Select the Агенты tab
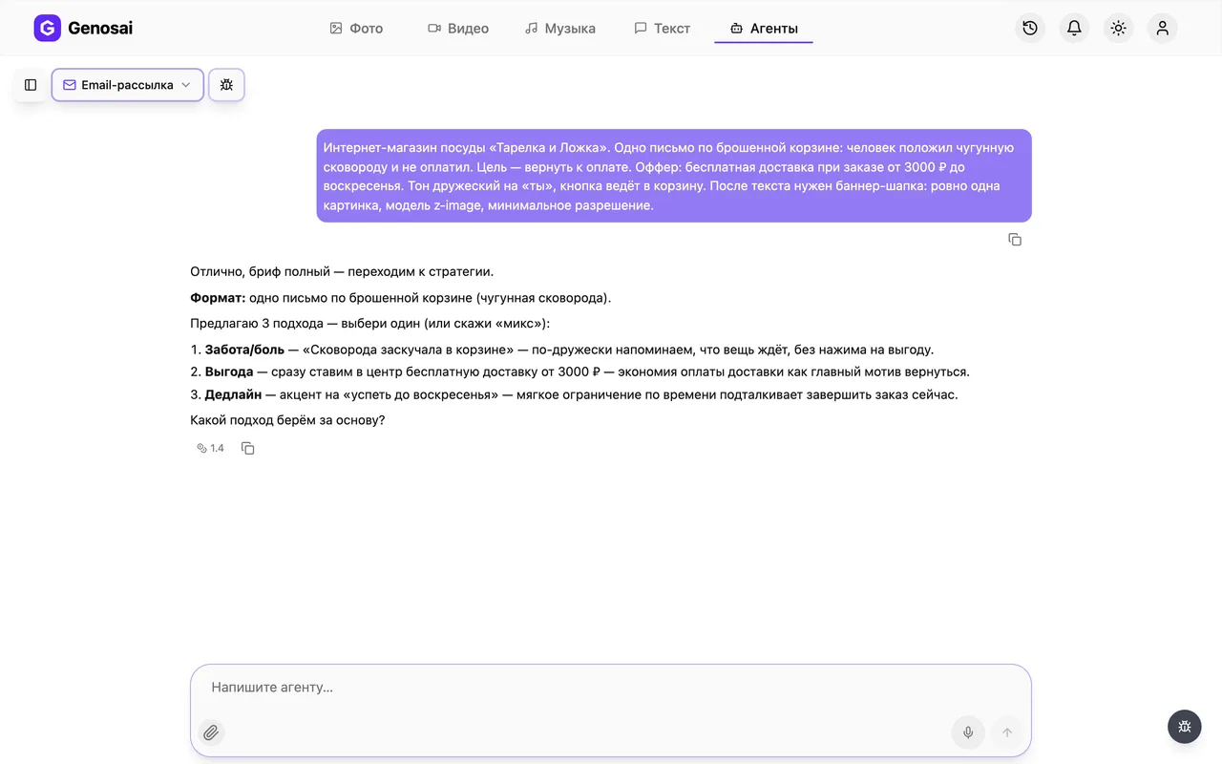The width and height of the screenshot is (1222, 764). pyautogui.click(x=764, y=29)
